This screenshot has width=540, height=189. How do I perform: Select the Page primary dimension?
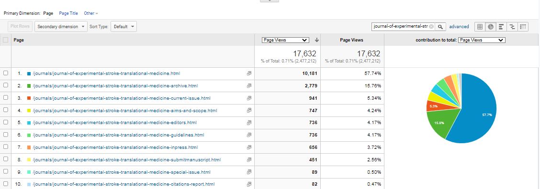[x=48, y=13]
